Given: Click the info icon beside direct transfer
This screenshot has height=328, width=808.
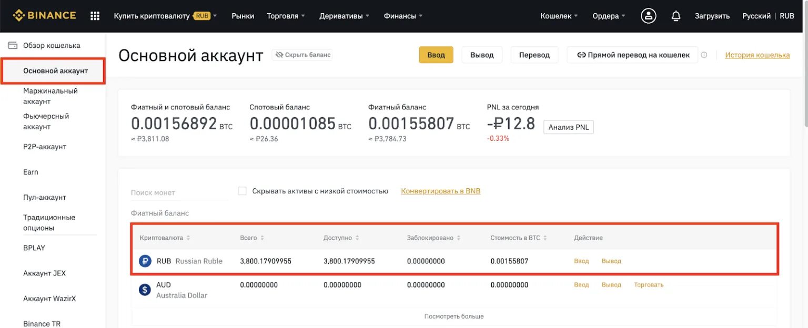Looking at the screenshot, I should tap(704, 55).
